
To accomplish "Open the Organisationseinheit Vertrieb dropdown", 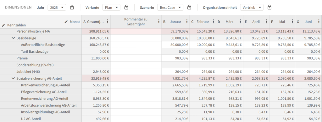I will (x=252, y=8).
